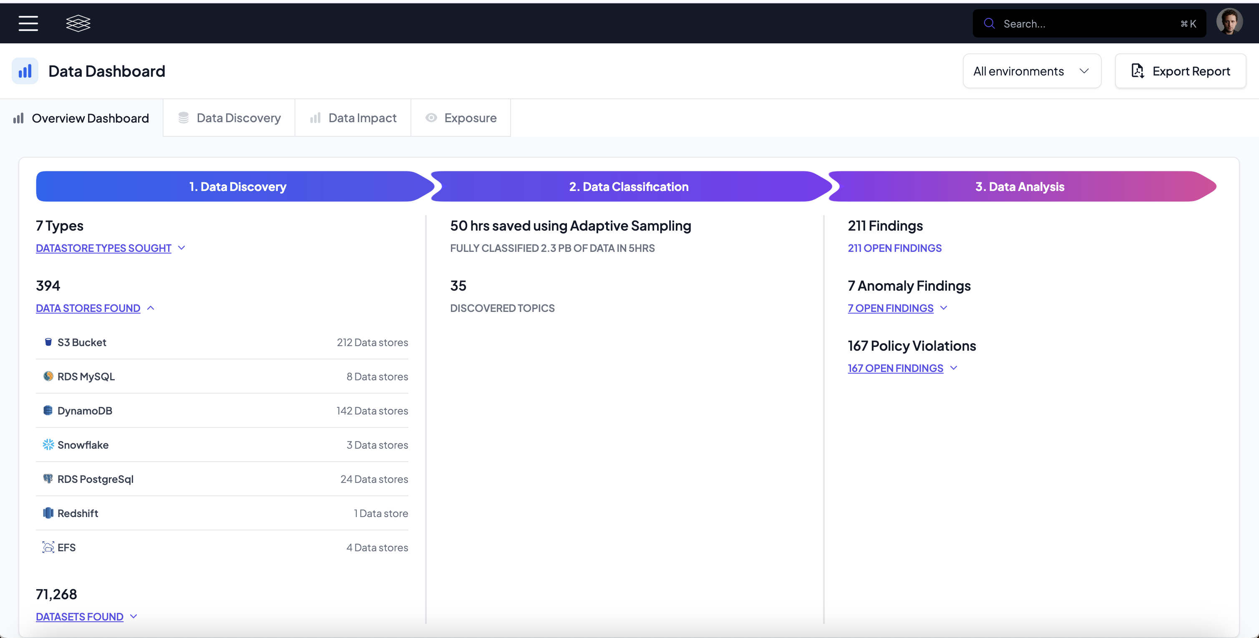
Task: Click the '8 Data stores' count
Action: [377, 377]
